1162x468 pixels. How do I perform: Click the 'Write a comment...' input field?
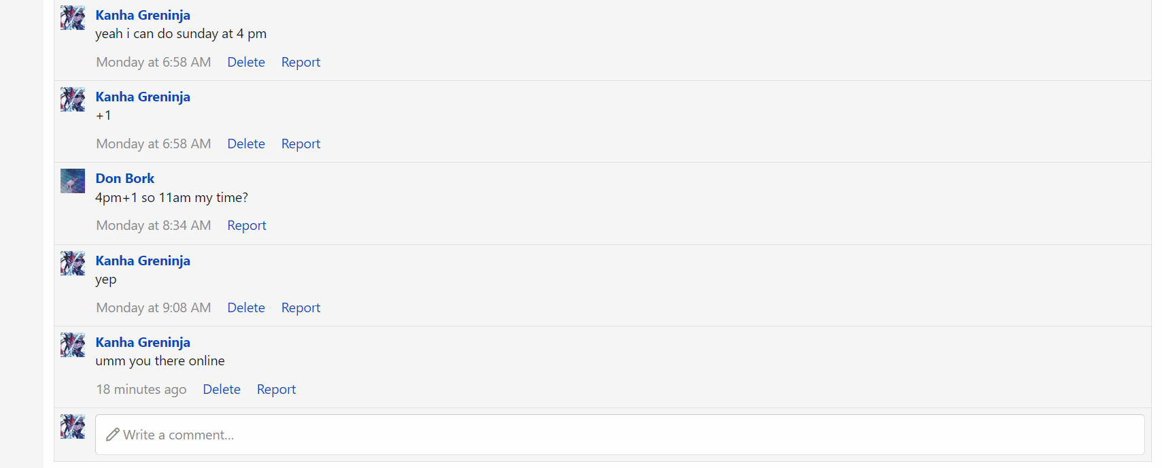click(x=620, y=435)
